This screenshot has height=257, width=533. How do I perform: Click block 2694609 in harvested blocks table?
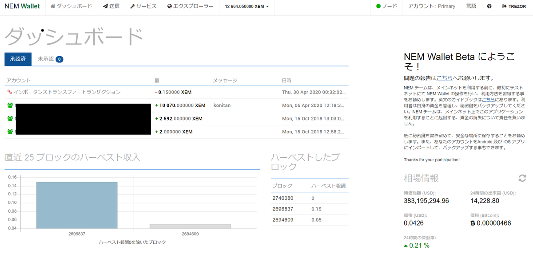coord(282,220)
